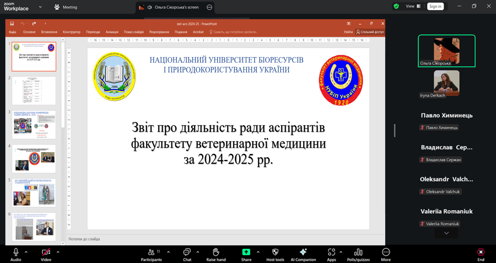
Task: Expand audio options arrow next to Audio
Action: (26, 252)
